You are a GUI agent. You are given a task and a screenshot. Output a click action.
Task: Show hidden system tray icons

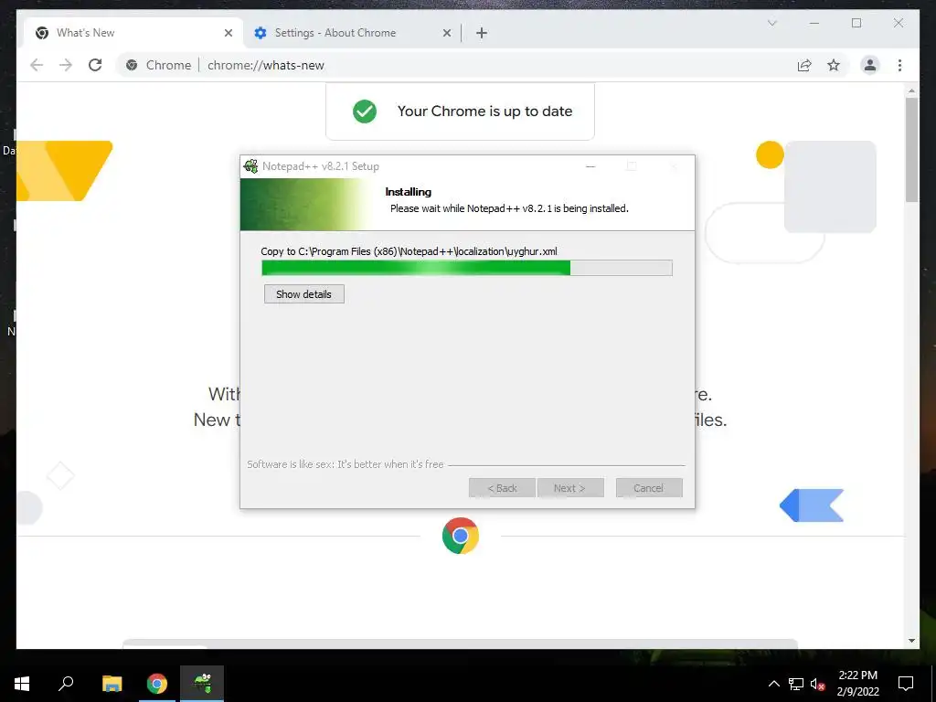click(x=773, y=684)
